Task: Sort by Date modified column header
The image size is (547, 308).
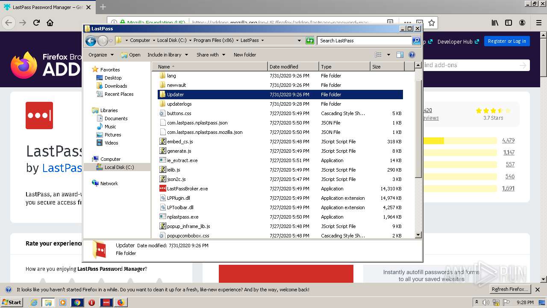Action: (x=293, y=67)
